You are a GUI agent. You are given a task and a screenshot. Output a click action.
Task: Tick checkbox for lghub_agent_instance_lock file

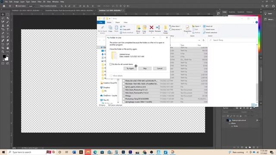tap(124, 87)
